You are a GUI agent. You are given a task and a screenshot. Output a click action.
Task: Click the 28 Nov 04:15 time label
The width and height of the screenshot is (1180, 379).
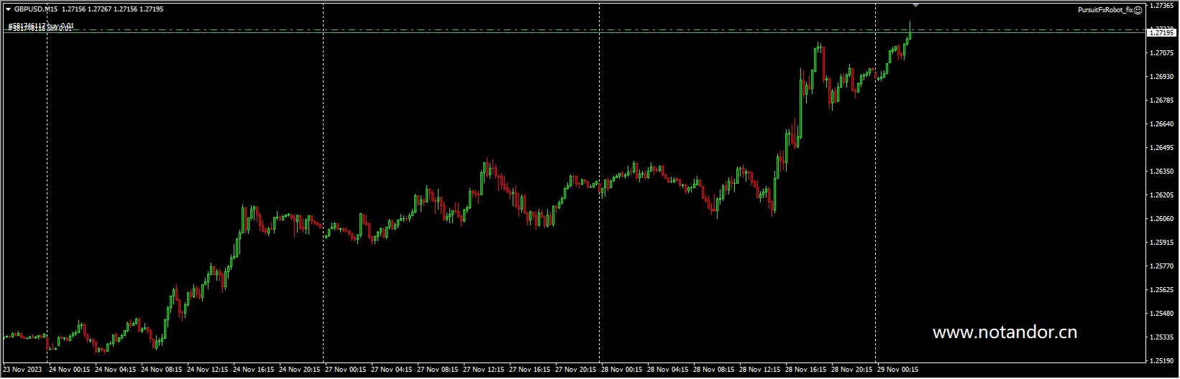pyautogui.click(x=667, y=370)
